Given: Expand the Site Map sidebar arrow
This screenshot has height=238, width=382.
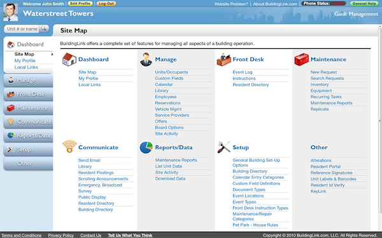Looking at the screenshot, I should [52, 55].
